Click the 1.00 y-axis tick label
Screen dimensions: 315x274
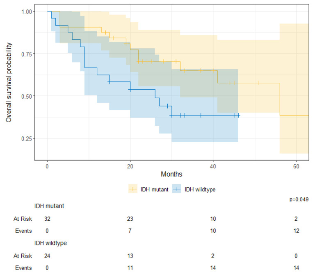(27, 12)
